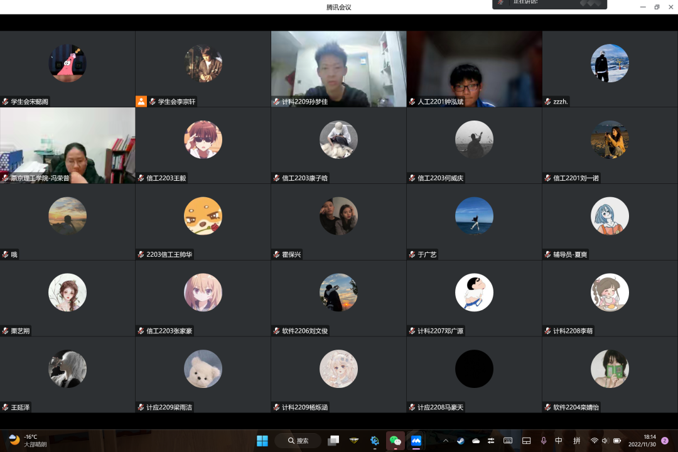Click the Tencent Meeting taskbar icon
Screen dimensions: 678x452
pyautogui.click(x=416, y=441)
